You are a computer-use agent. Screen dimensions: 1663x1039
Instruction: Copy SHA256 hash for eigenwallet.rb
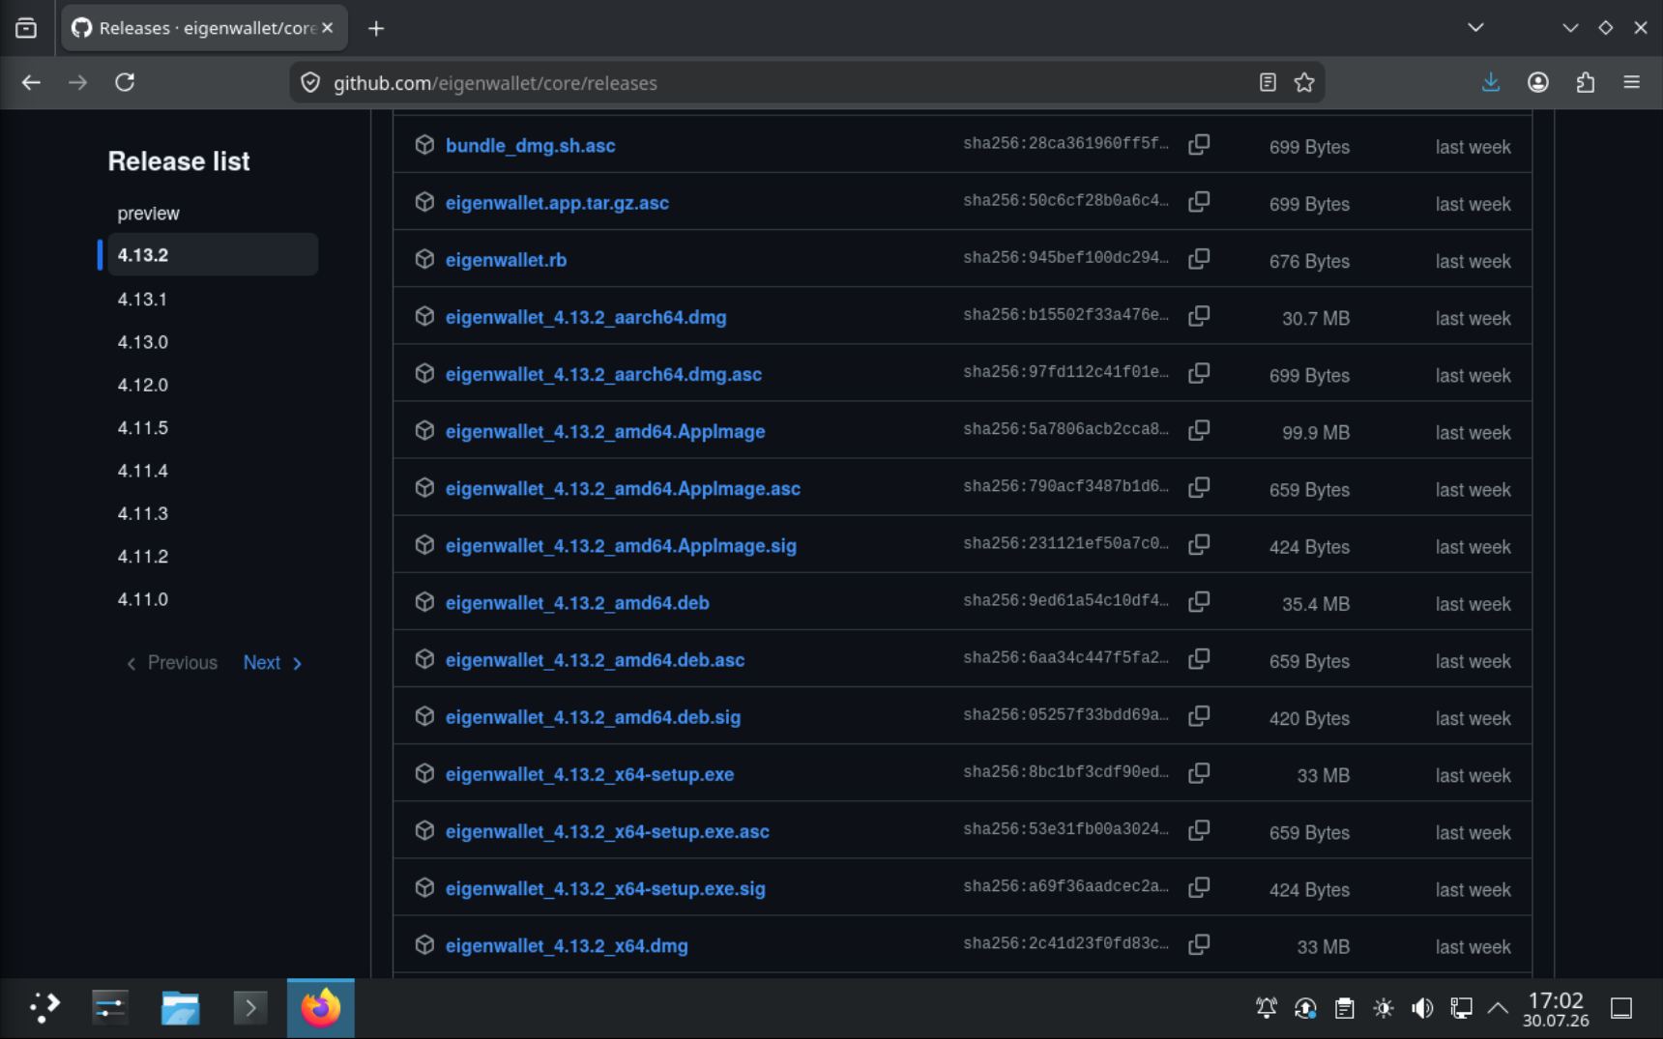click(1199, 259)
